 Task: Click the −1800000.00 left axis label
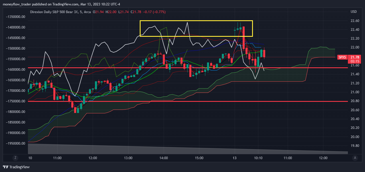(16, 112)
